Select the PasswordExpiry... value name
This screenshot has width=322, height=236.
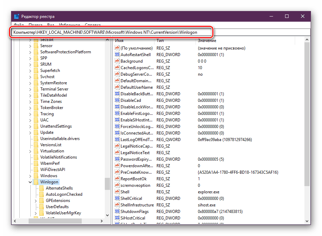[x=136, y=159]
